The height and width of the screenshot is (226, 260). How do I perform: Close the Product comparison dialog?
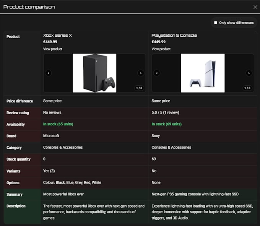(x=255, y=7)
